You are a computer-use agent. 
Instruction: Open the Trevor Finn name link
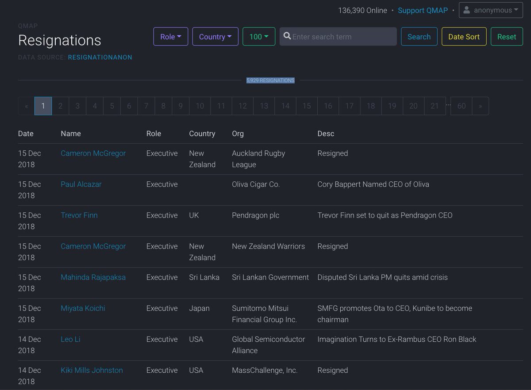coord(79,215)
